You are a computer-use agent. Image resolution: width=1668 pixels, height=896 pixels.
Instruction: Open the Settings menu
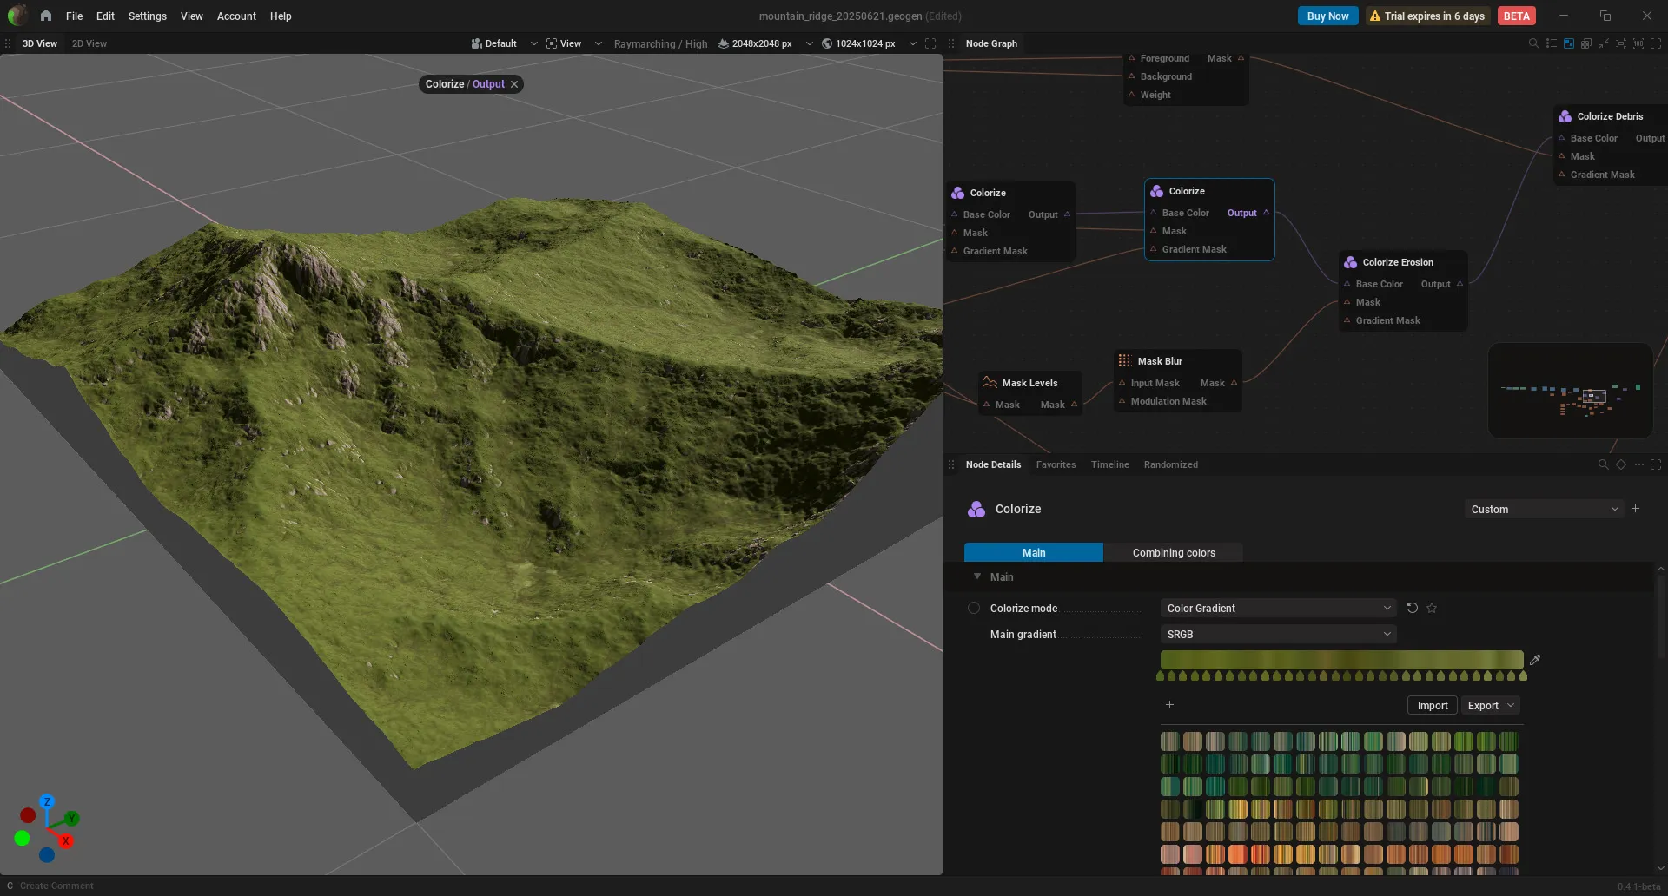[x=147, y=16]
